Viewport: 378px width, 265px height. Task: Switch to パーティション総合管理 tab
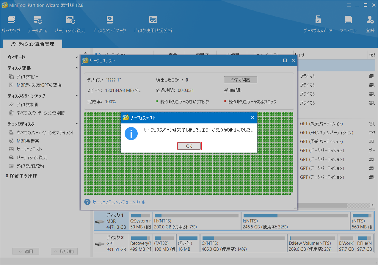33,44
